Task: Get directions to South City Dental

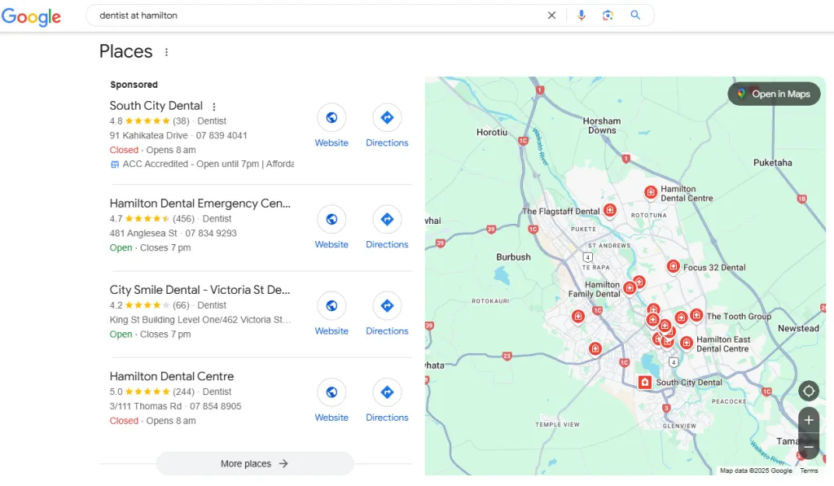Action: [x=387, y=117]
